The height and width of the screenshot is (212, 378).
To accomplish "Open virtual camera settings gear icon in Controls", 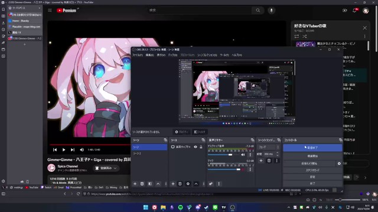I will pos(339,164).
